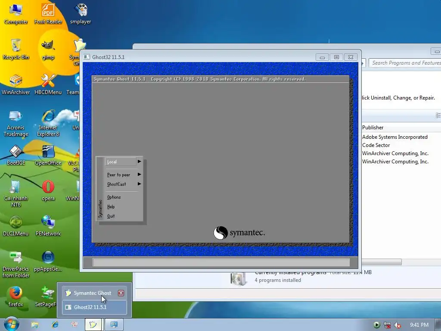Image resolution: width=441 pixels, height=331 pixels.
Task: Select the Adobe Systems Incorporated row
Action: 395,137
